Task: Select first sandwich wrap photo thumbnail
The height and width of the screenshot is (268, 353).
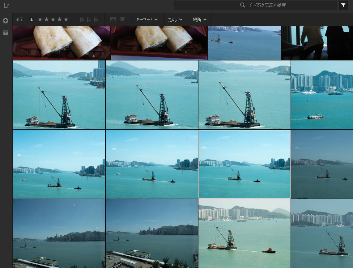Action: [62, 43]
